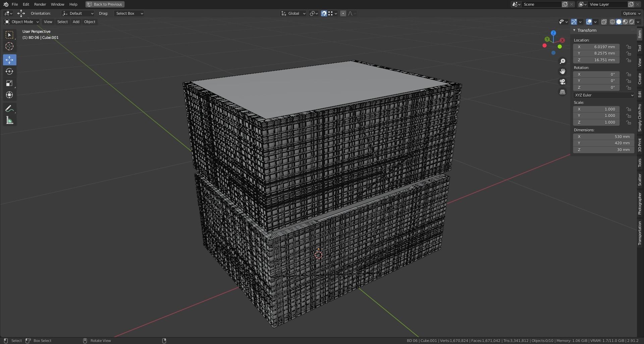Click the new scene icon beside Scene
Screen dimensions: 644x344
pyautogui.click(x=565, y=4)
